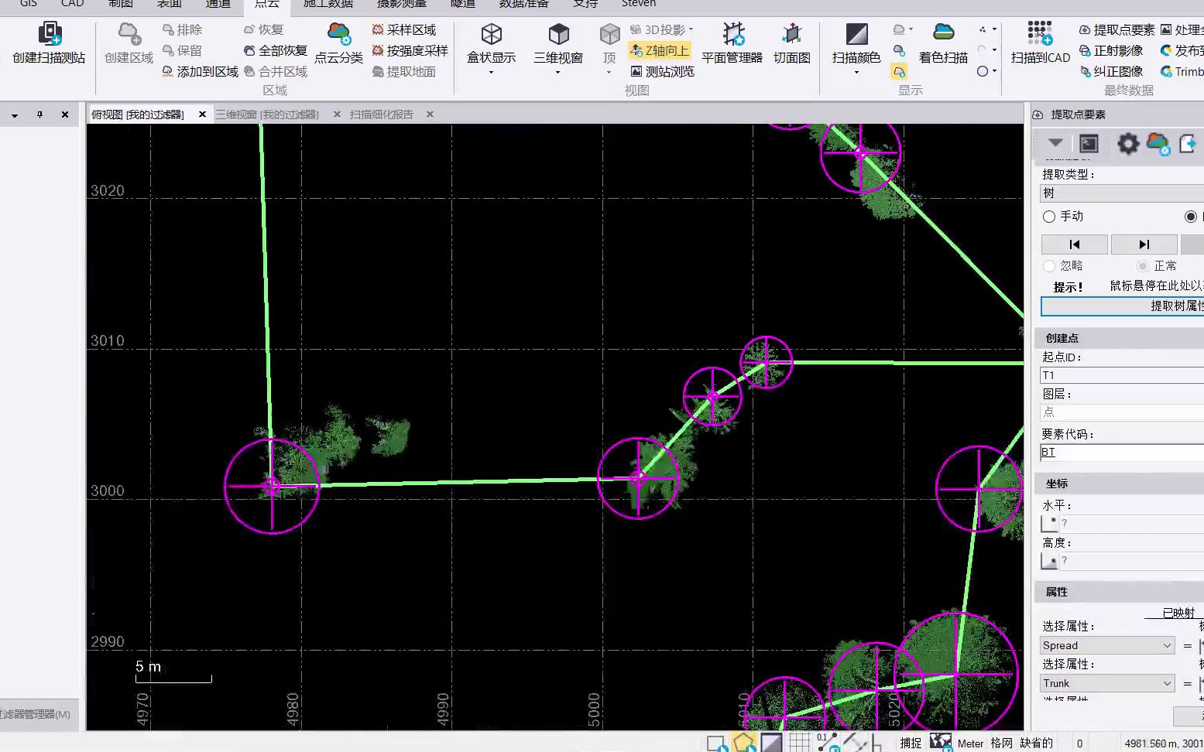
Task: Close the 俯视图 tab
Action: (202, 115)
